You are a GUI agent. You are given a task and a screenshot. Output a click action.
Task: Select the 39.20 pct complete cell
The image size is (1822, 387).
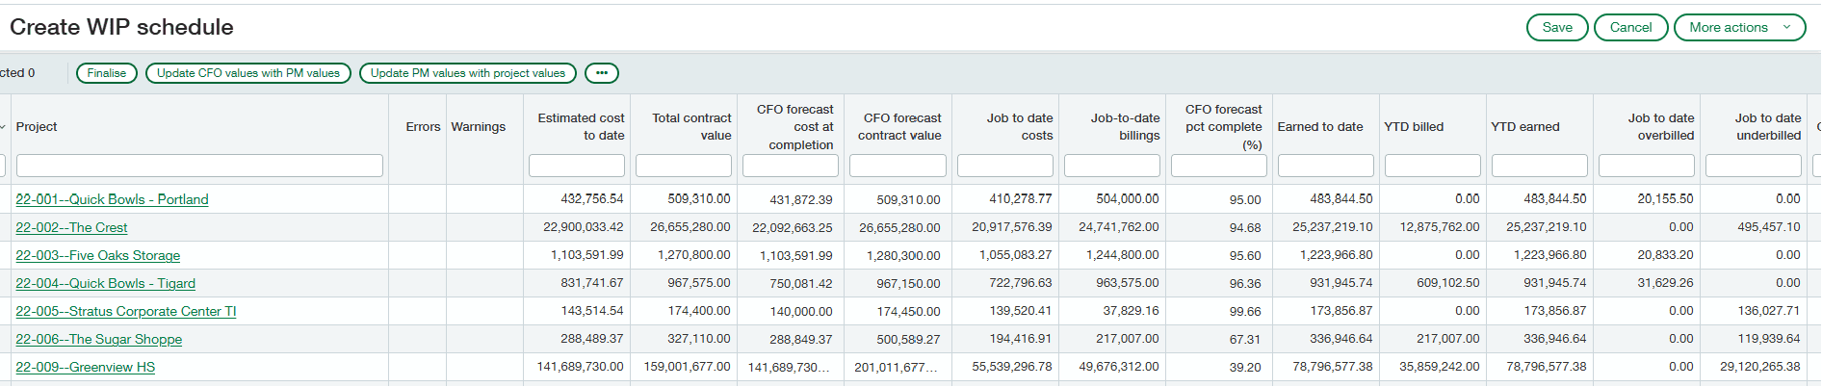[x=1219, y=367]
